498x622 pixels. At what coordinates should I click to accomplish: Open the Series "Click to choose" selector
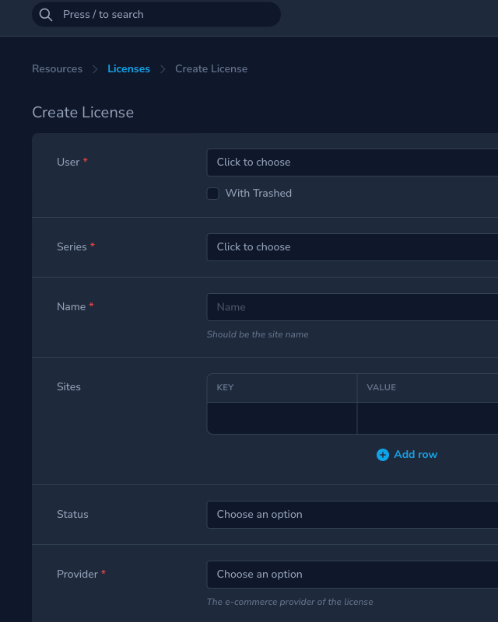click(x=352, y=247)
